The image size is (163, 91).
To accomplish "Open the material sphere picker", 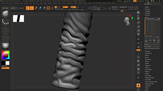I will (5, 46).
